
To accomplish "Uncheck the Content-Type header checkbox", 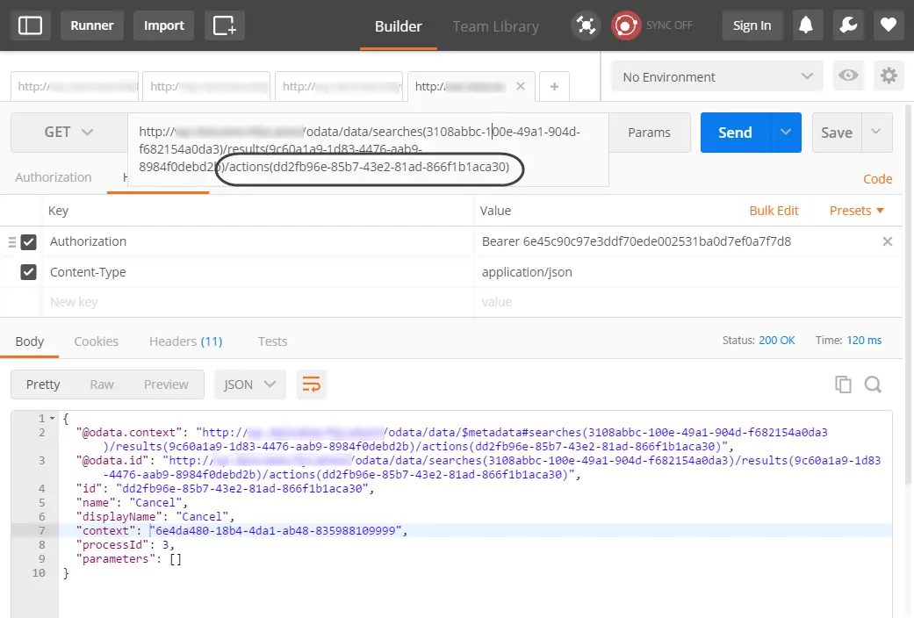I will pos(29,272).
